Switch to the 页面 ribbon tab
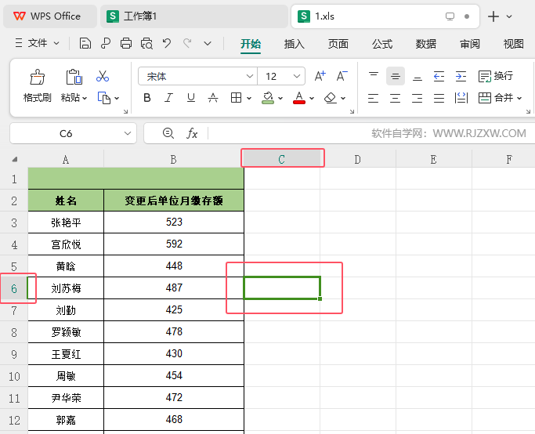Screen dimensions: 535x434 tap(338, 44)
